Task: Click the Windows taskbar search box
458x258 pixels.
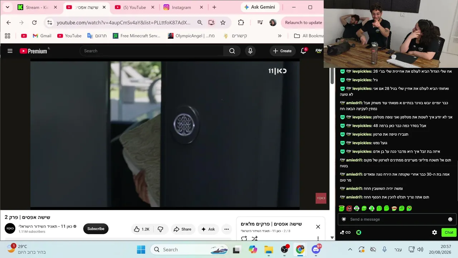Action: (190, 249)
